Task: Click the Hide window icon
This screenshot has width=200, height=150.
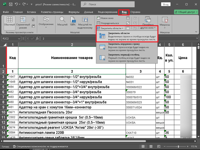Action: click(x=128, y=23)
